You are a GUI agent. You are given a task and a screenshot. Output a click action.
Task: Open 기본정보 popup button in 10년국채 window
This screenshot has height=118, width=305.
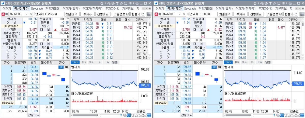click(274, 14)
